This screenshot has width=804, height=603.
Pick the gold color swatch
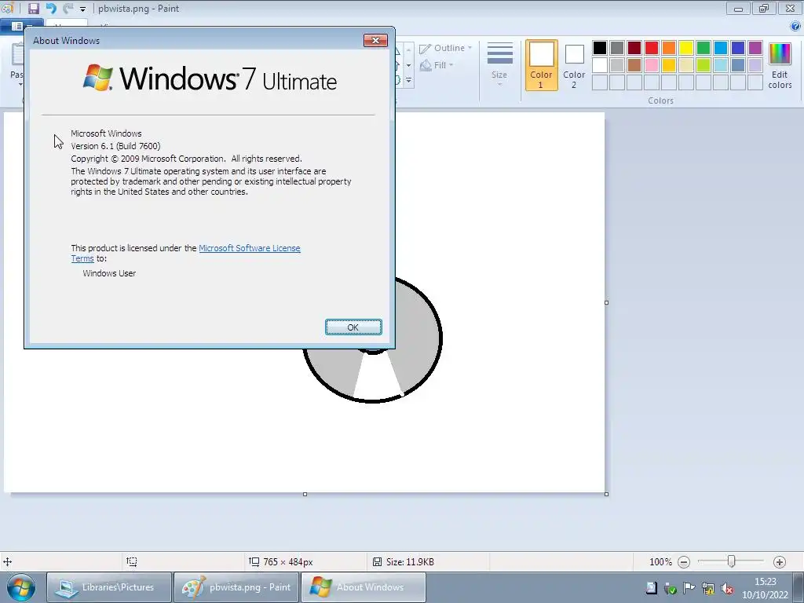669,65
